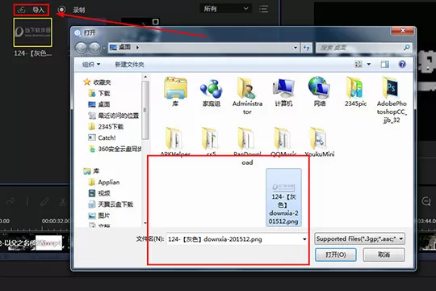Click the dialog Back navigation arrow
The width and height of the screenshot is (436, 291).
(82, 48)
